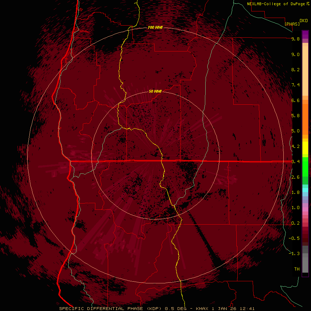Click the 1.8 scale value

tap(295, 192)
